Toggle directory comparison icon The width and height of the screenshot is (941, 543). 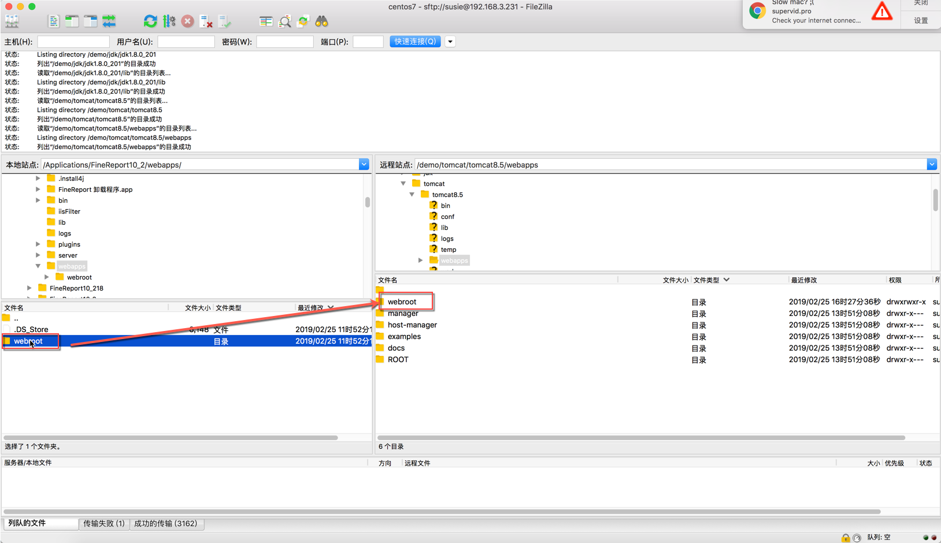[284, 22]
